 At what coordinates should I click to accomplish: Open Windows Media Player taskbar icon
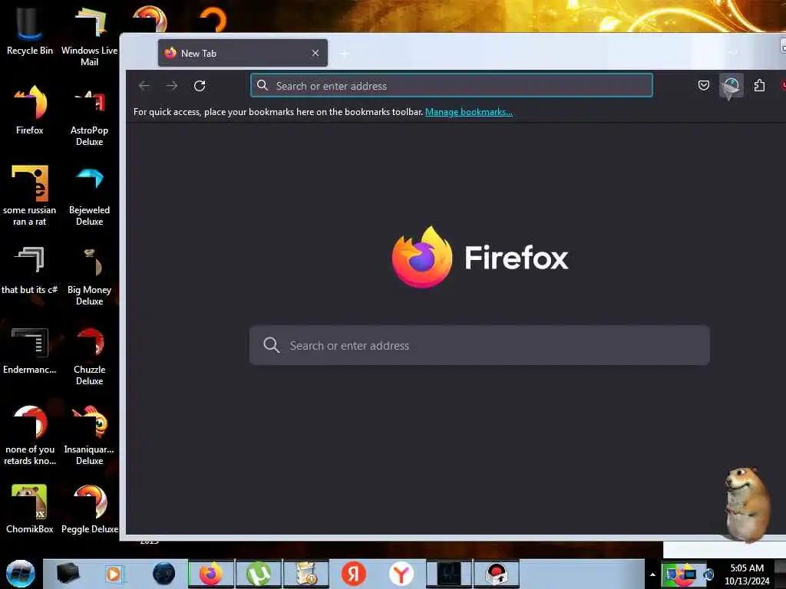pos(114,574)
